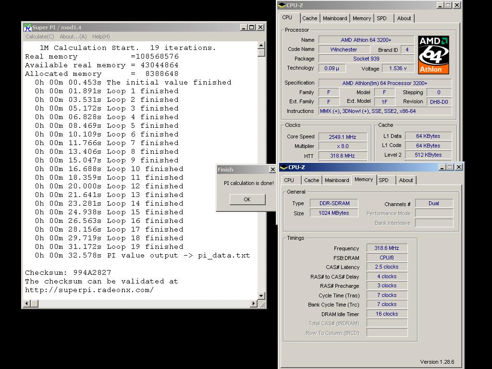The width and height of the screenshot is (492, 369).
Task: Click the Specification field Processor 3200+
Action: [385, 83]
